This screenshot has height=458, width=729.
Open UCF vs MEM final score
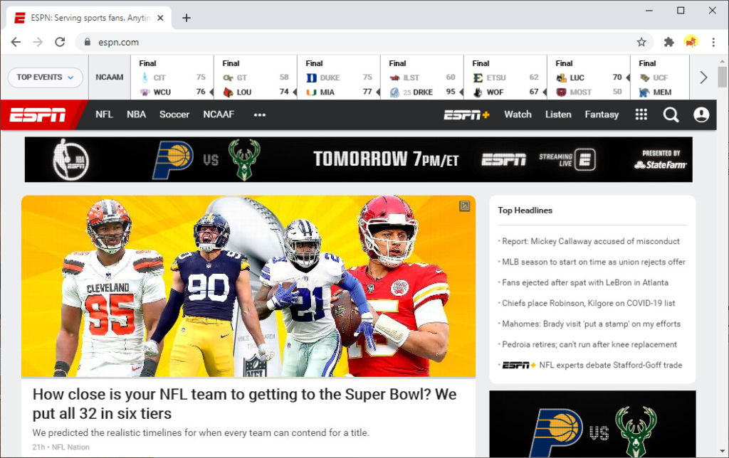click(x=660, y=78)
